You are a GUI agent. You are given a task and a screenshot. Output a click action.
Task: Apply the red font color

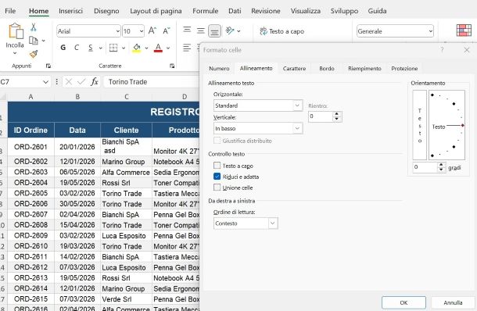158,48
